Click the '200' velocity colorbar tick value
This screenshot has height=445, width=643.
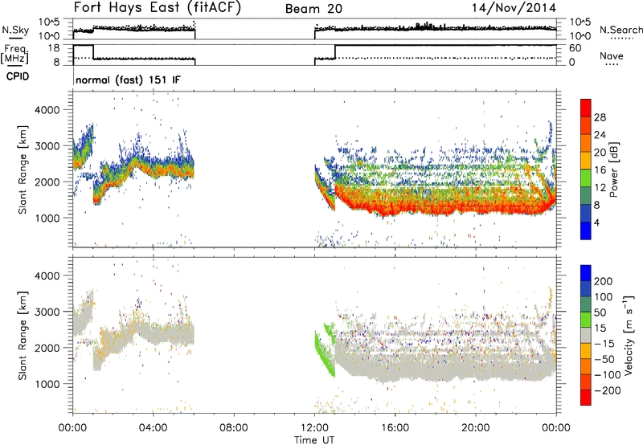(x=604, y=281)
